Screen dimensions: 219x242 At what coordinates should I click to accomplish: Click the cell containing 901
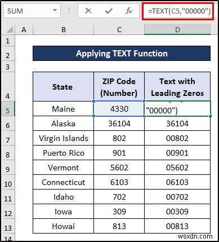coord(119,153)
